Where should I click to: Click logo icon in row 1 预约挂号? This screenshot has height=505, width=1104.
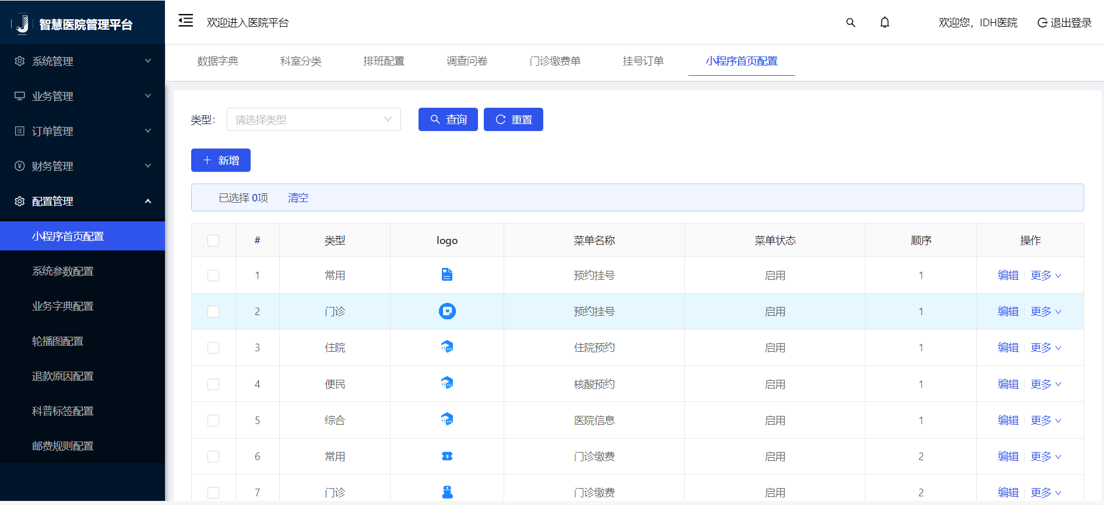[447, 274]
